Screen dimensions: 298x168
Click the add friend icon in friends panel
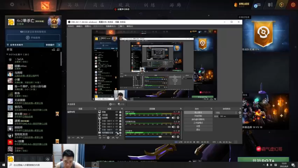click(53, 50)
